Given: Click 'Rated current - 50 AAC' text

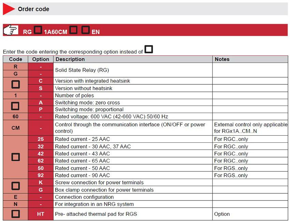Looking at the screenshot, I should pos(82,168).
